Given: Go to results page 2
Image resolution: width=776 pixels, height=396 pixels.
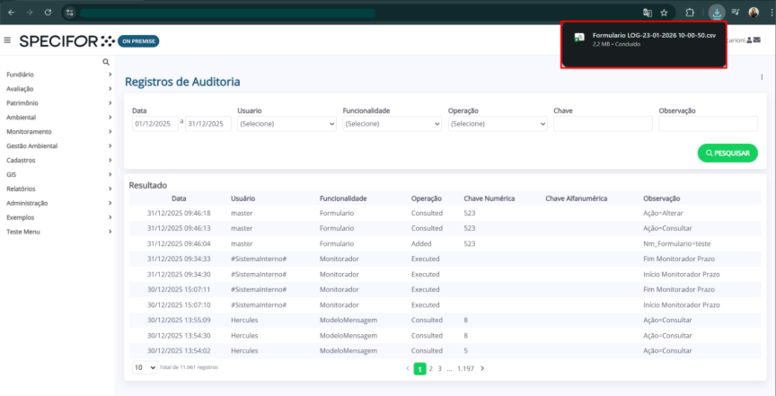Looking at the screenshot, I should pos(430,368).
